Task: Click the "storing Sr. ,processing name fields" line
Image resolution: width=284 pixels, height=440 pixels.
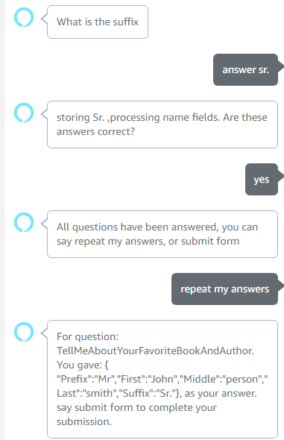Action: [138, 117]
